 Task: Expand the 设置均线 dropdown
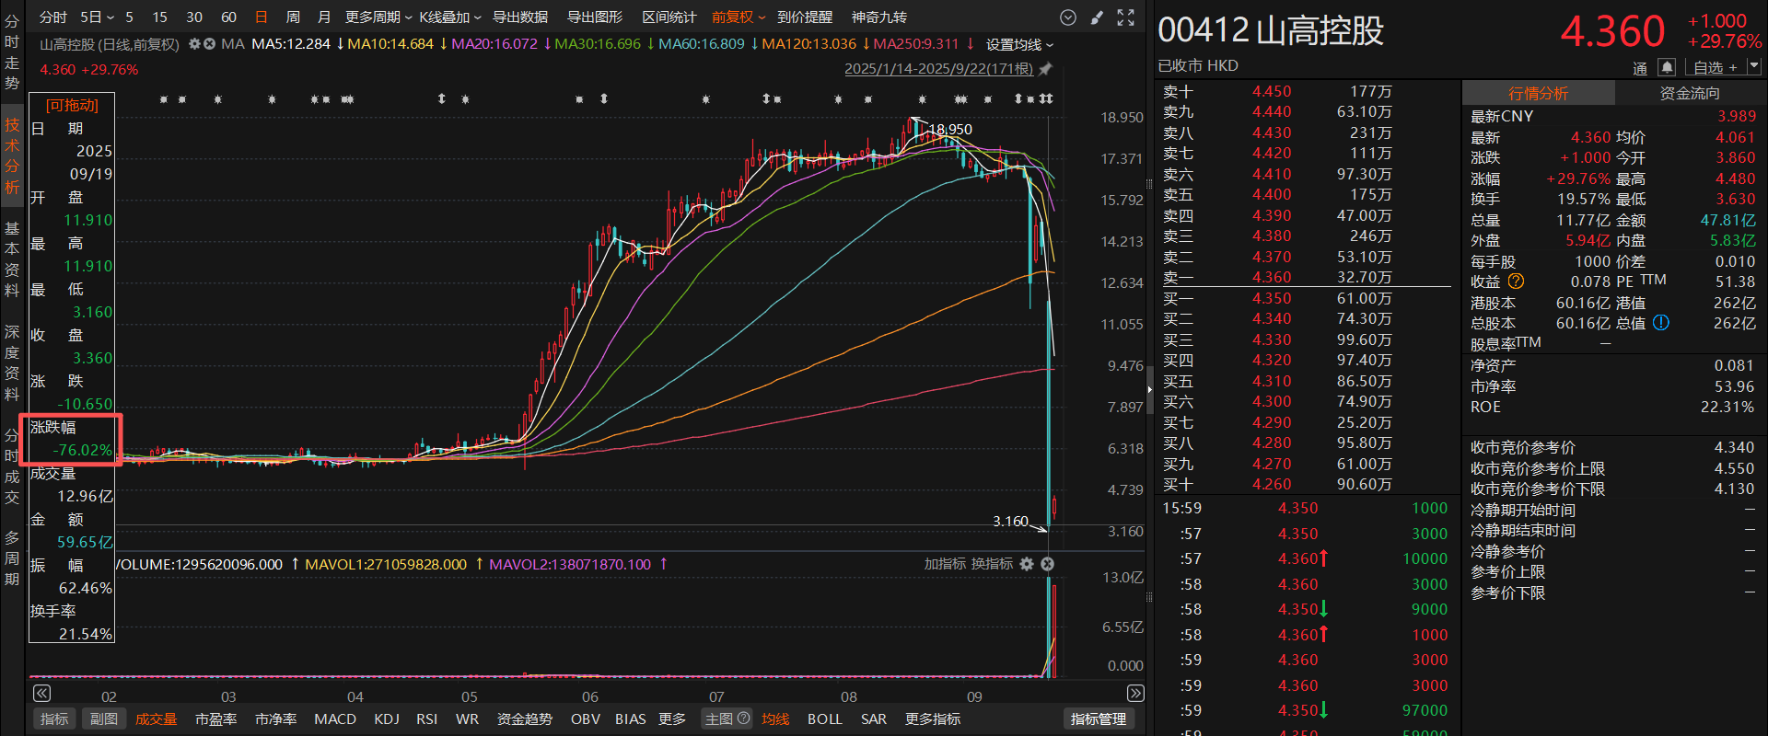point(1019,44)
